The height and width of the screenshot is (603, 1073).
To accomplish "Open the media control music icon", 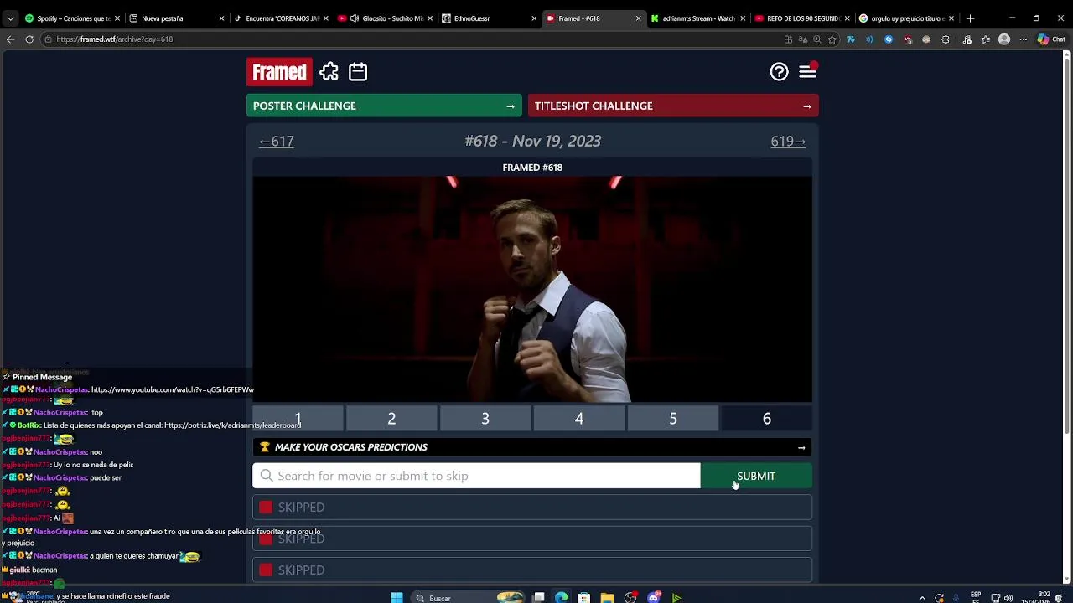I will click(x=967, y=39).
